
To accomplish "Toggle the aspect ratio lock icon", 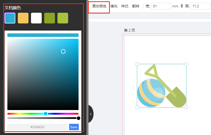I will (182, 6).
